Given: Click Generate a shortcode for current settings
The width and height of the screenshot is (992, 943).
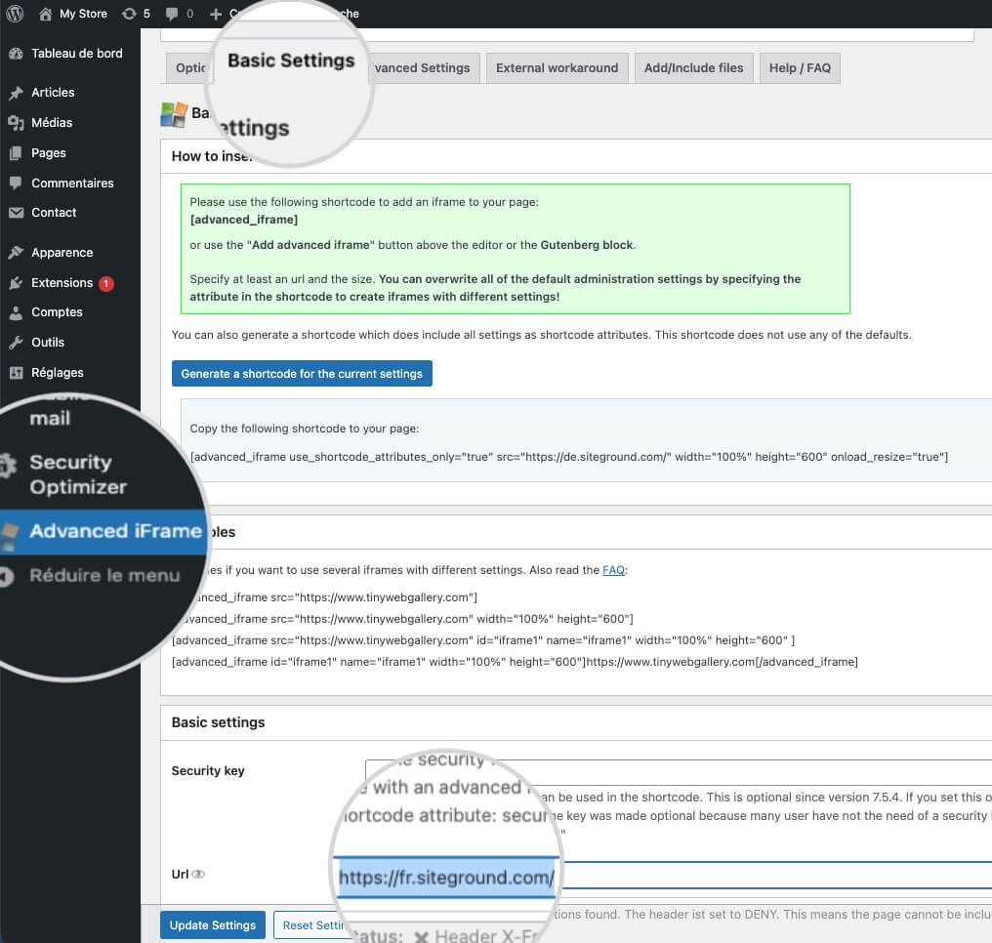Looking at the screenshot, I should tap(302, 374).
